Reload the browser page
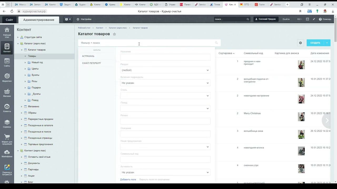Image resolution: width=337 pixels, height=189 pixels. click(12, 11)
